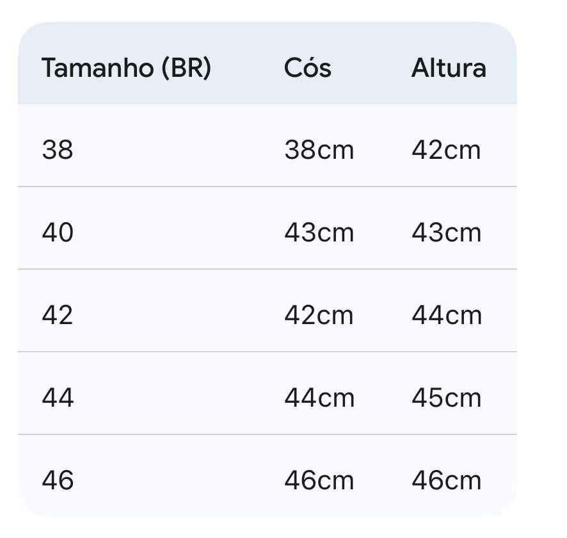Click the Altura value for size 44

(446, 398)
